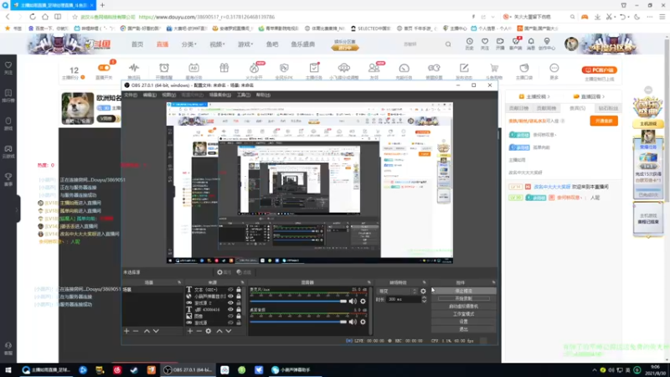Viewport: 670px width, 377px height.
Task: Open 编辑 menu in OBS menu bar
Action: click(150, 95)
